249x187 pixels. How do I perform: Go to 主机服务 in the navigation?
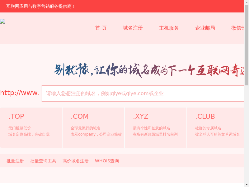coord(169,28)
